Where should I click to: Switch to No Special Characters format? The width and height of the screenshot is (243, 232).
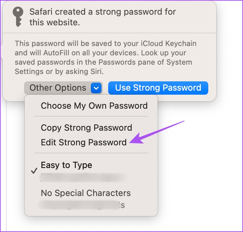pyautogui.click(x=86, y=193)
